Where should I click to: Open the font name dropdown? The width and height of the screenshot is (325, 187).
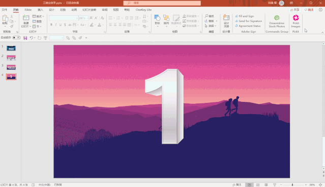click(x=77, y=18)
